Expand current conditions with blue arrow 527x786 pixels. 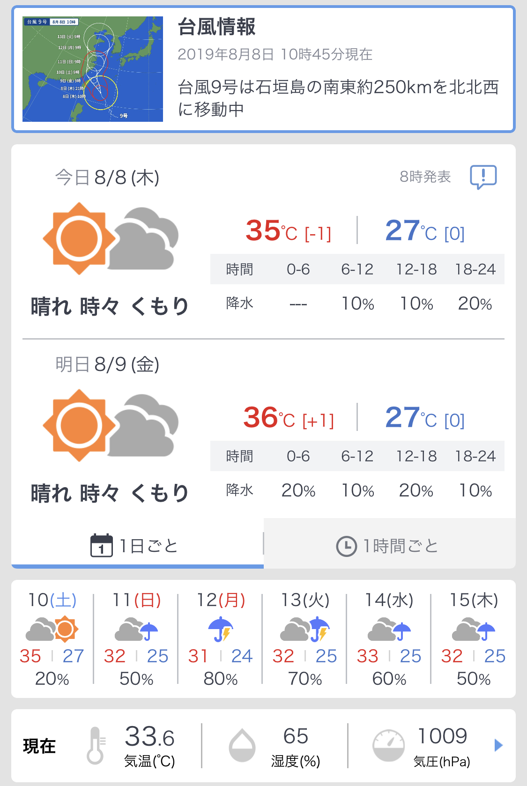498,745
